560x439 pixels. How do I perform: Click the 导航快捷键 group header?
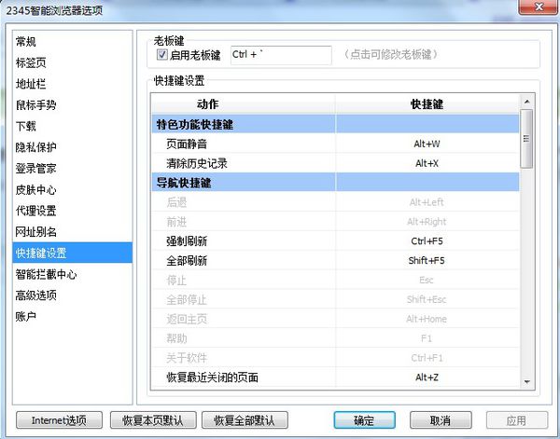335,183
